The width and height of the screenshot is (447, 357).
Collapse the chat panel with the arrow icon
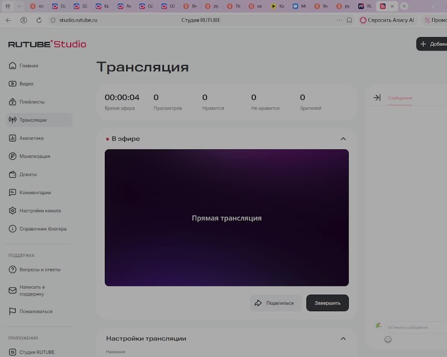click(377, 98)
